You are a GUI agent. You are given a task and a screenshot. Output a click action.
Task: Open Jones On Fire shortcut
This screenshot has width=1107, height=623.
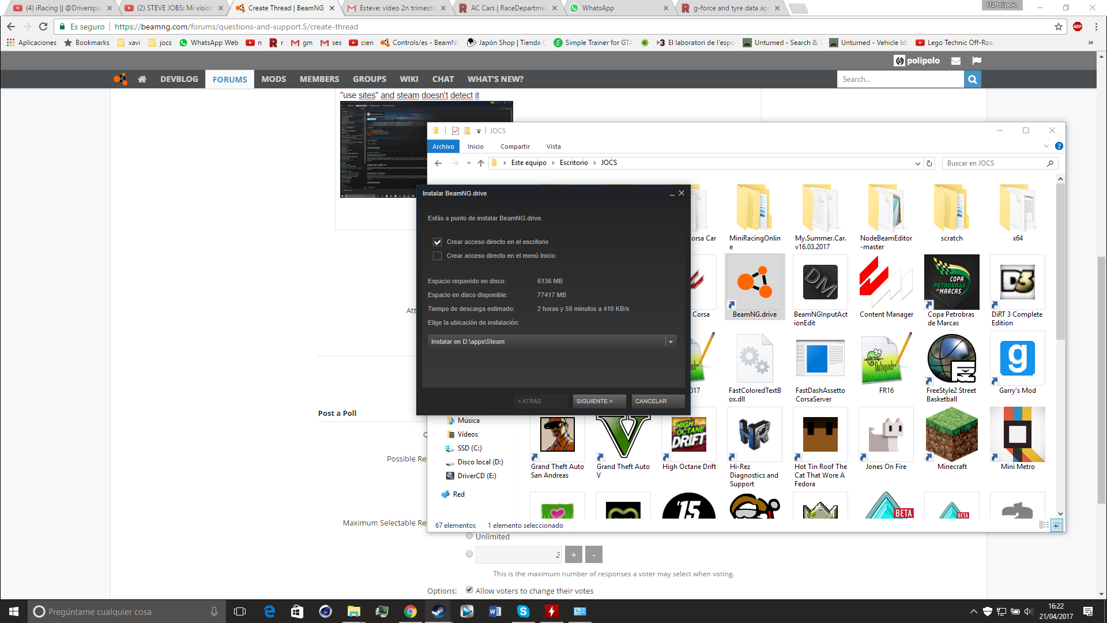pyautogui.click(x=886, y=439)
